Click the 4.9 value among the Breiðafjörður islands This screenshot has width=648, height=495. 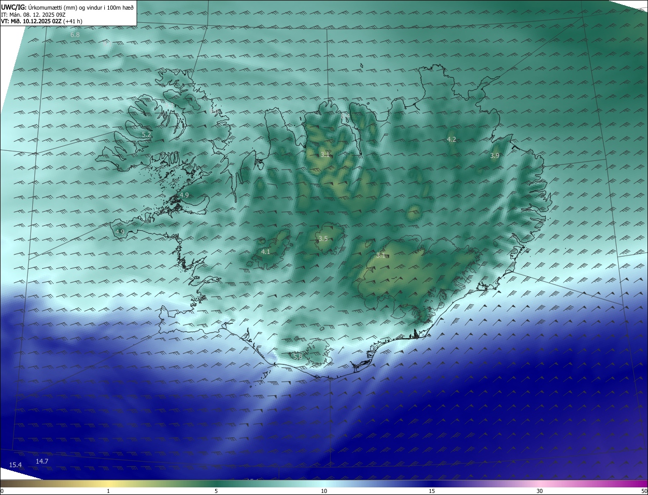click(184, 195)
